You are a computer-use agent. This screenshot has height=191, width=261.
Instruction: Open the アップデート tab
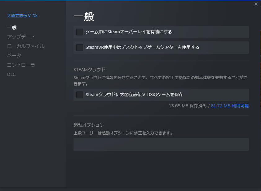[21, 37]
